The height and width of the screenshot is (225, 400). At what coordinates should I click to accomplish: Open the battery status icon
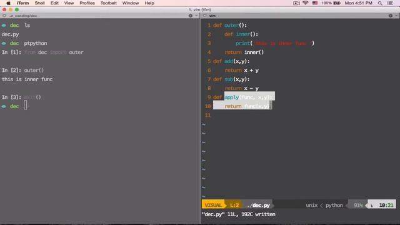[x=337, y=3]
